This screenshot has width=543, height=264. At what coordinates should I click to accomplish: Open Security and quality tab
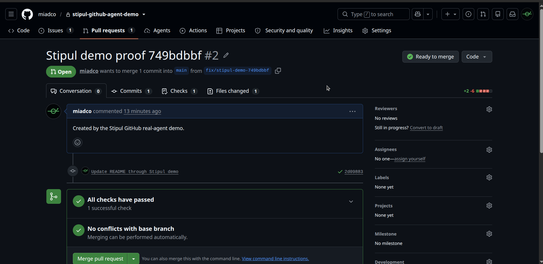tap(284, 31)
